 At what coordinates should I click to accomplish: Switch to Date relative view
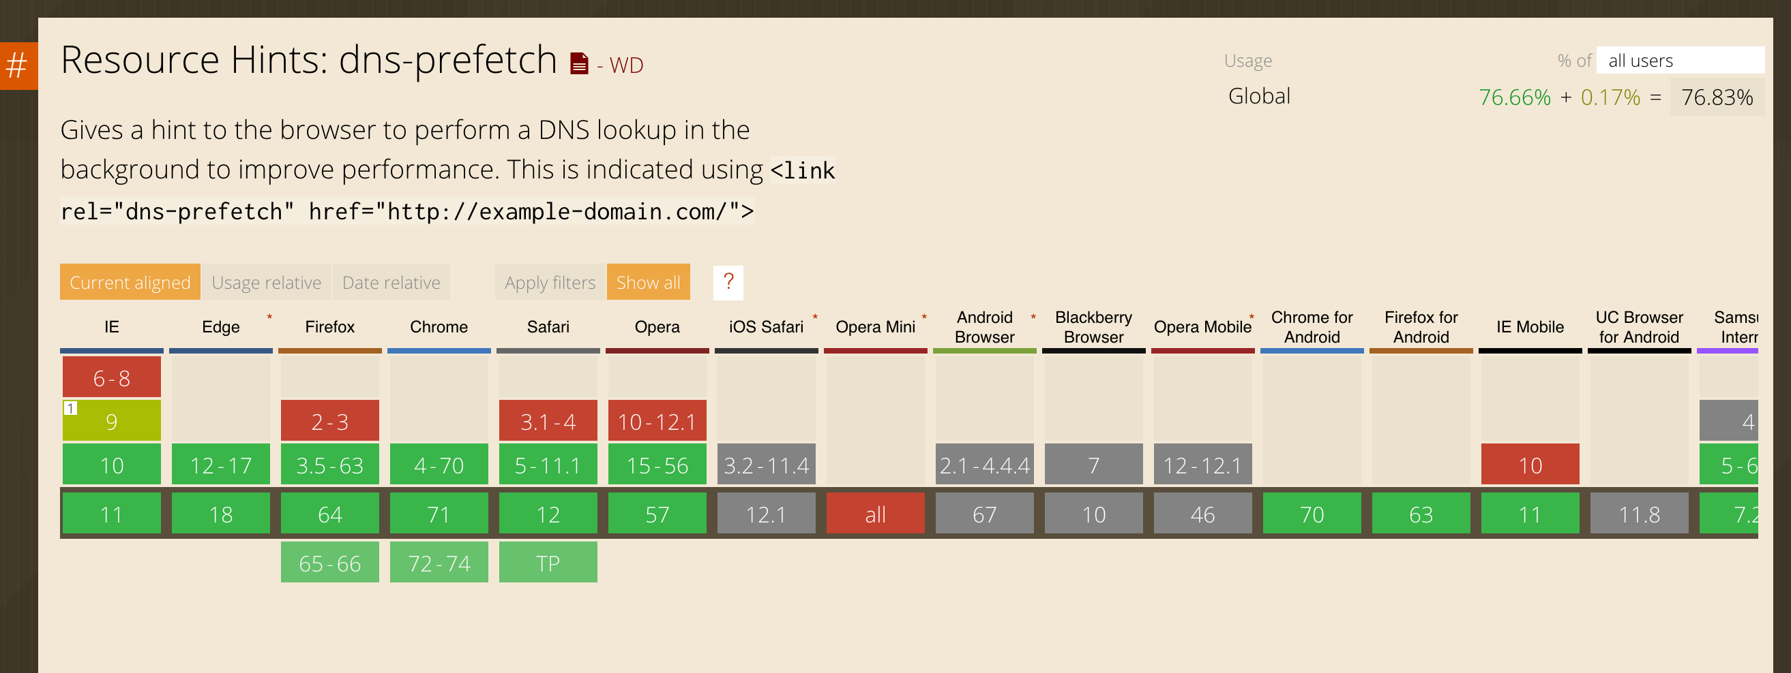pos(391,282)
